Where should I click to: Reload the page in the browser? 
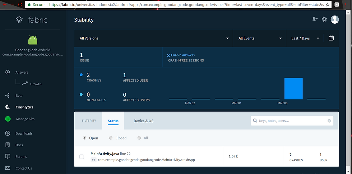[20, 5]
